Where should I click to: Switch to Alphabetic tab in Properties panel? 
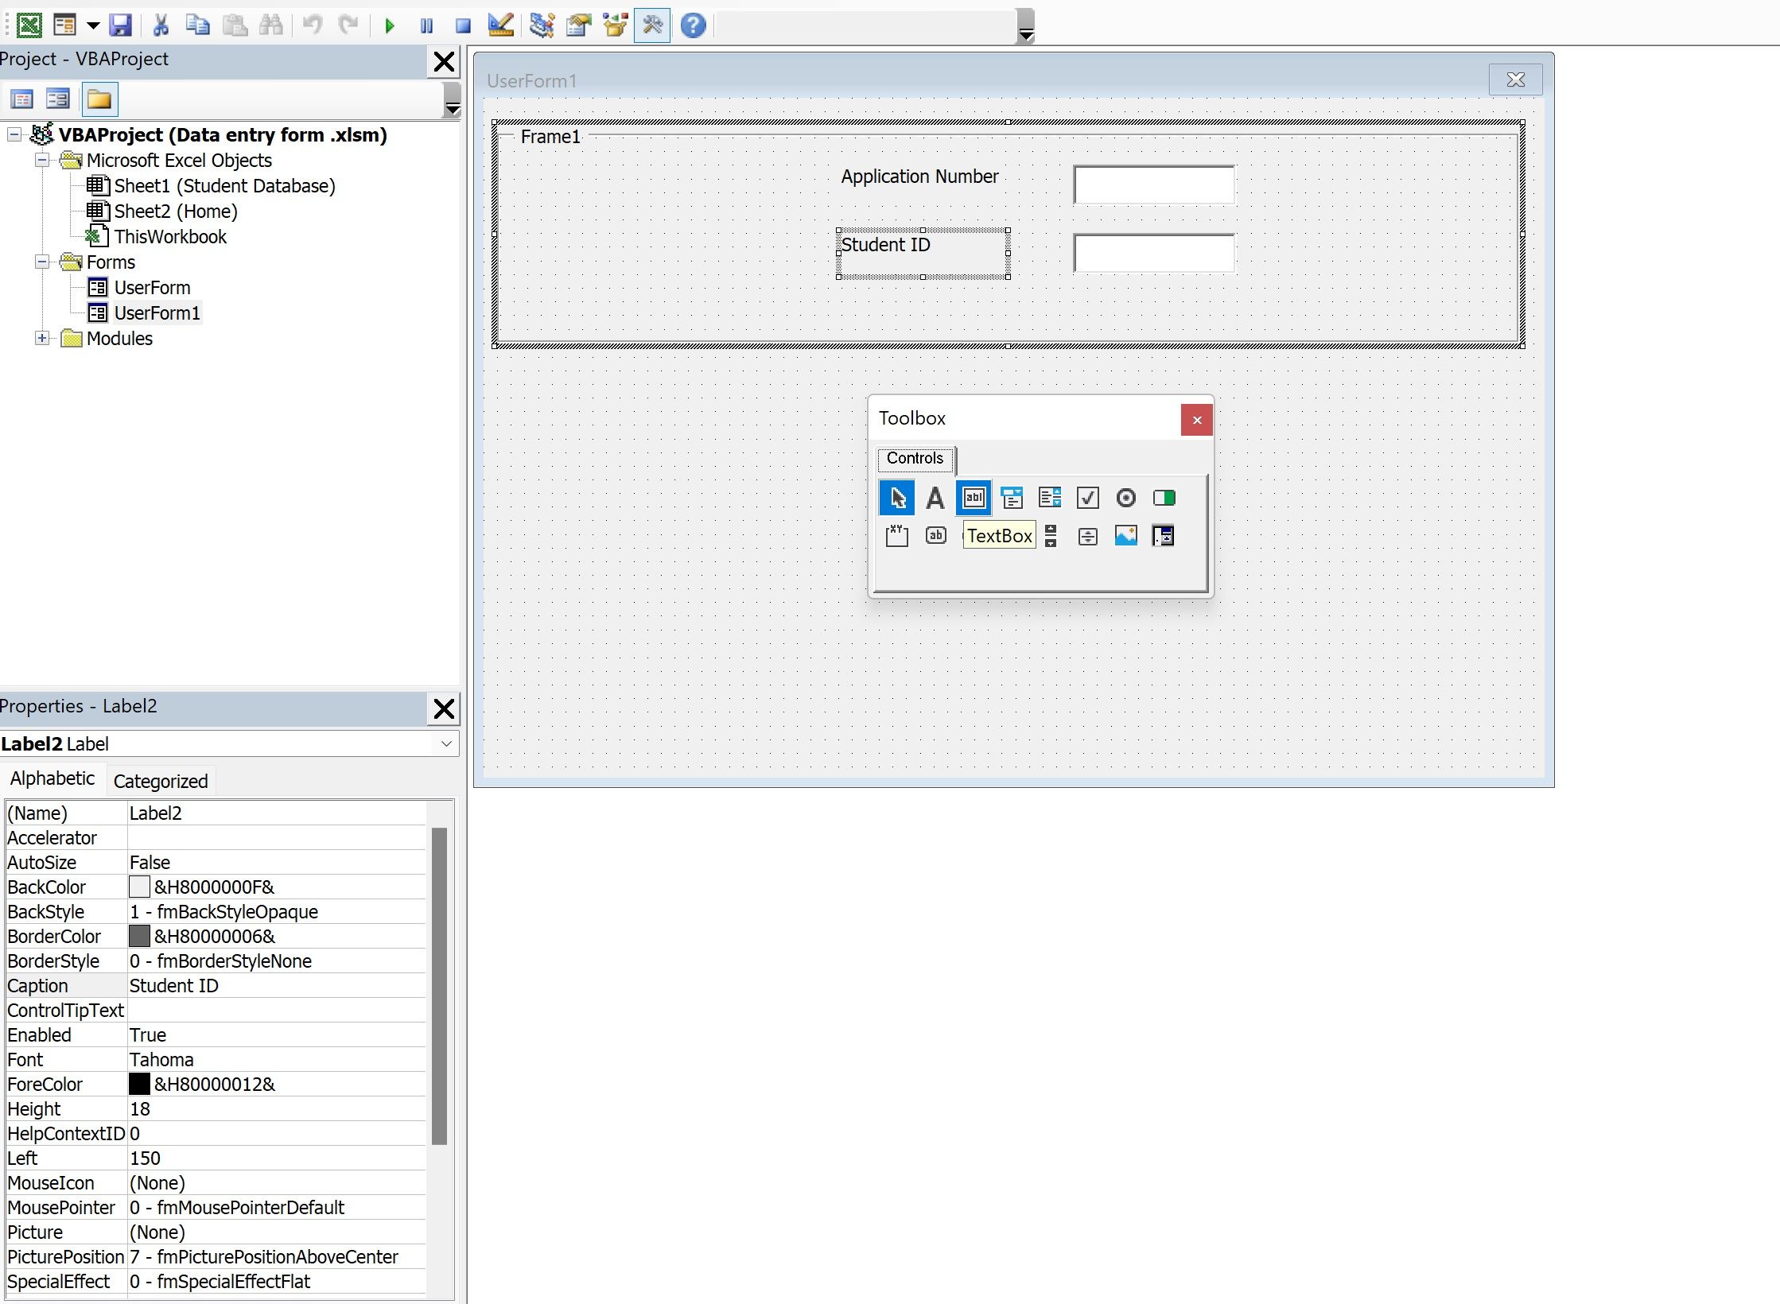click(52, 778)
